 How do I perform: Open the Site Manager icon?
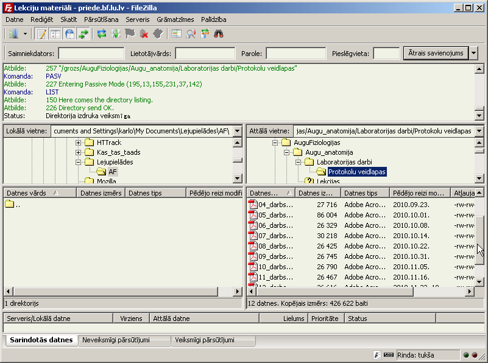13,33
